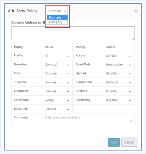Screen dimensions: 146x154
Task: Open the Domain type dropdown in header
Action: click(x=57, y=11)
